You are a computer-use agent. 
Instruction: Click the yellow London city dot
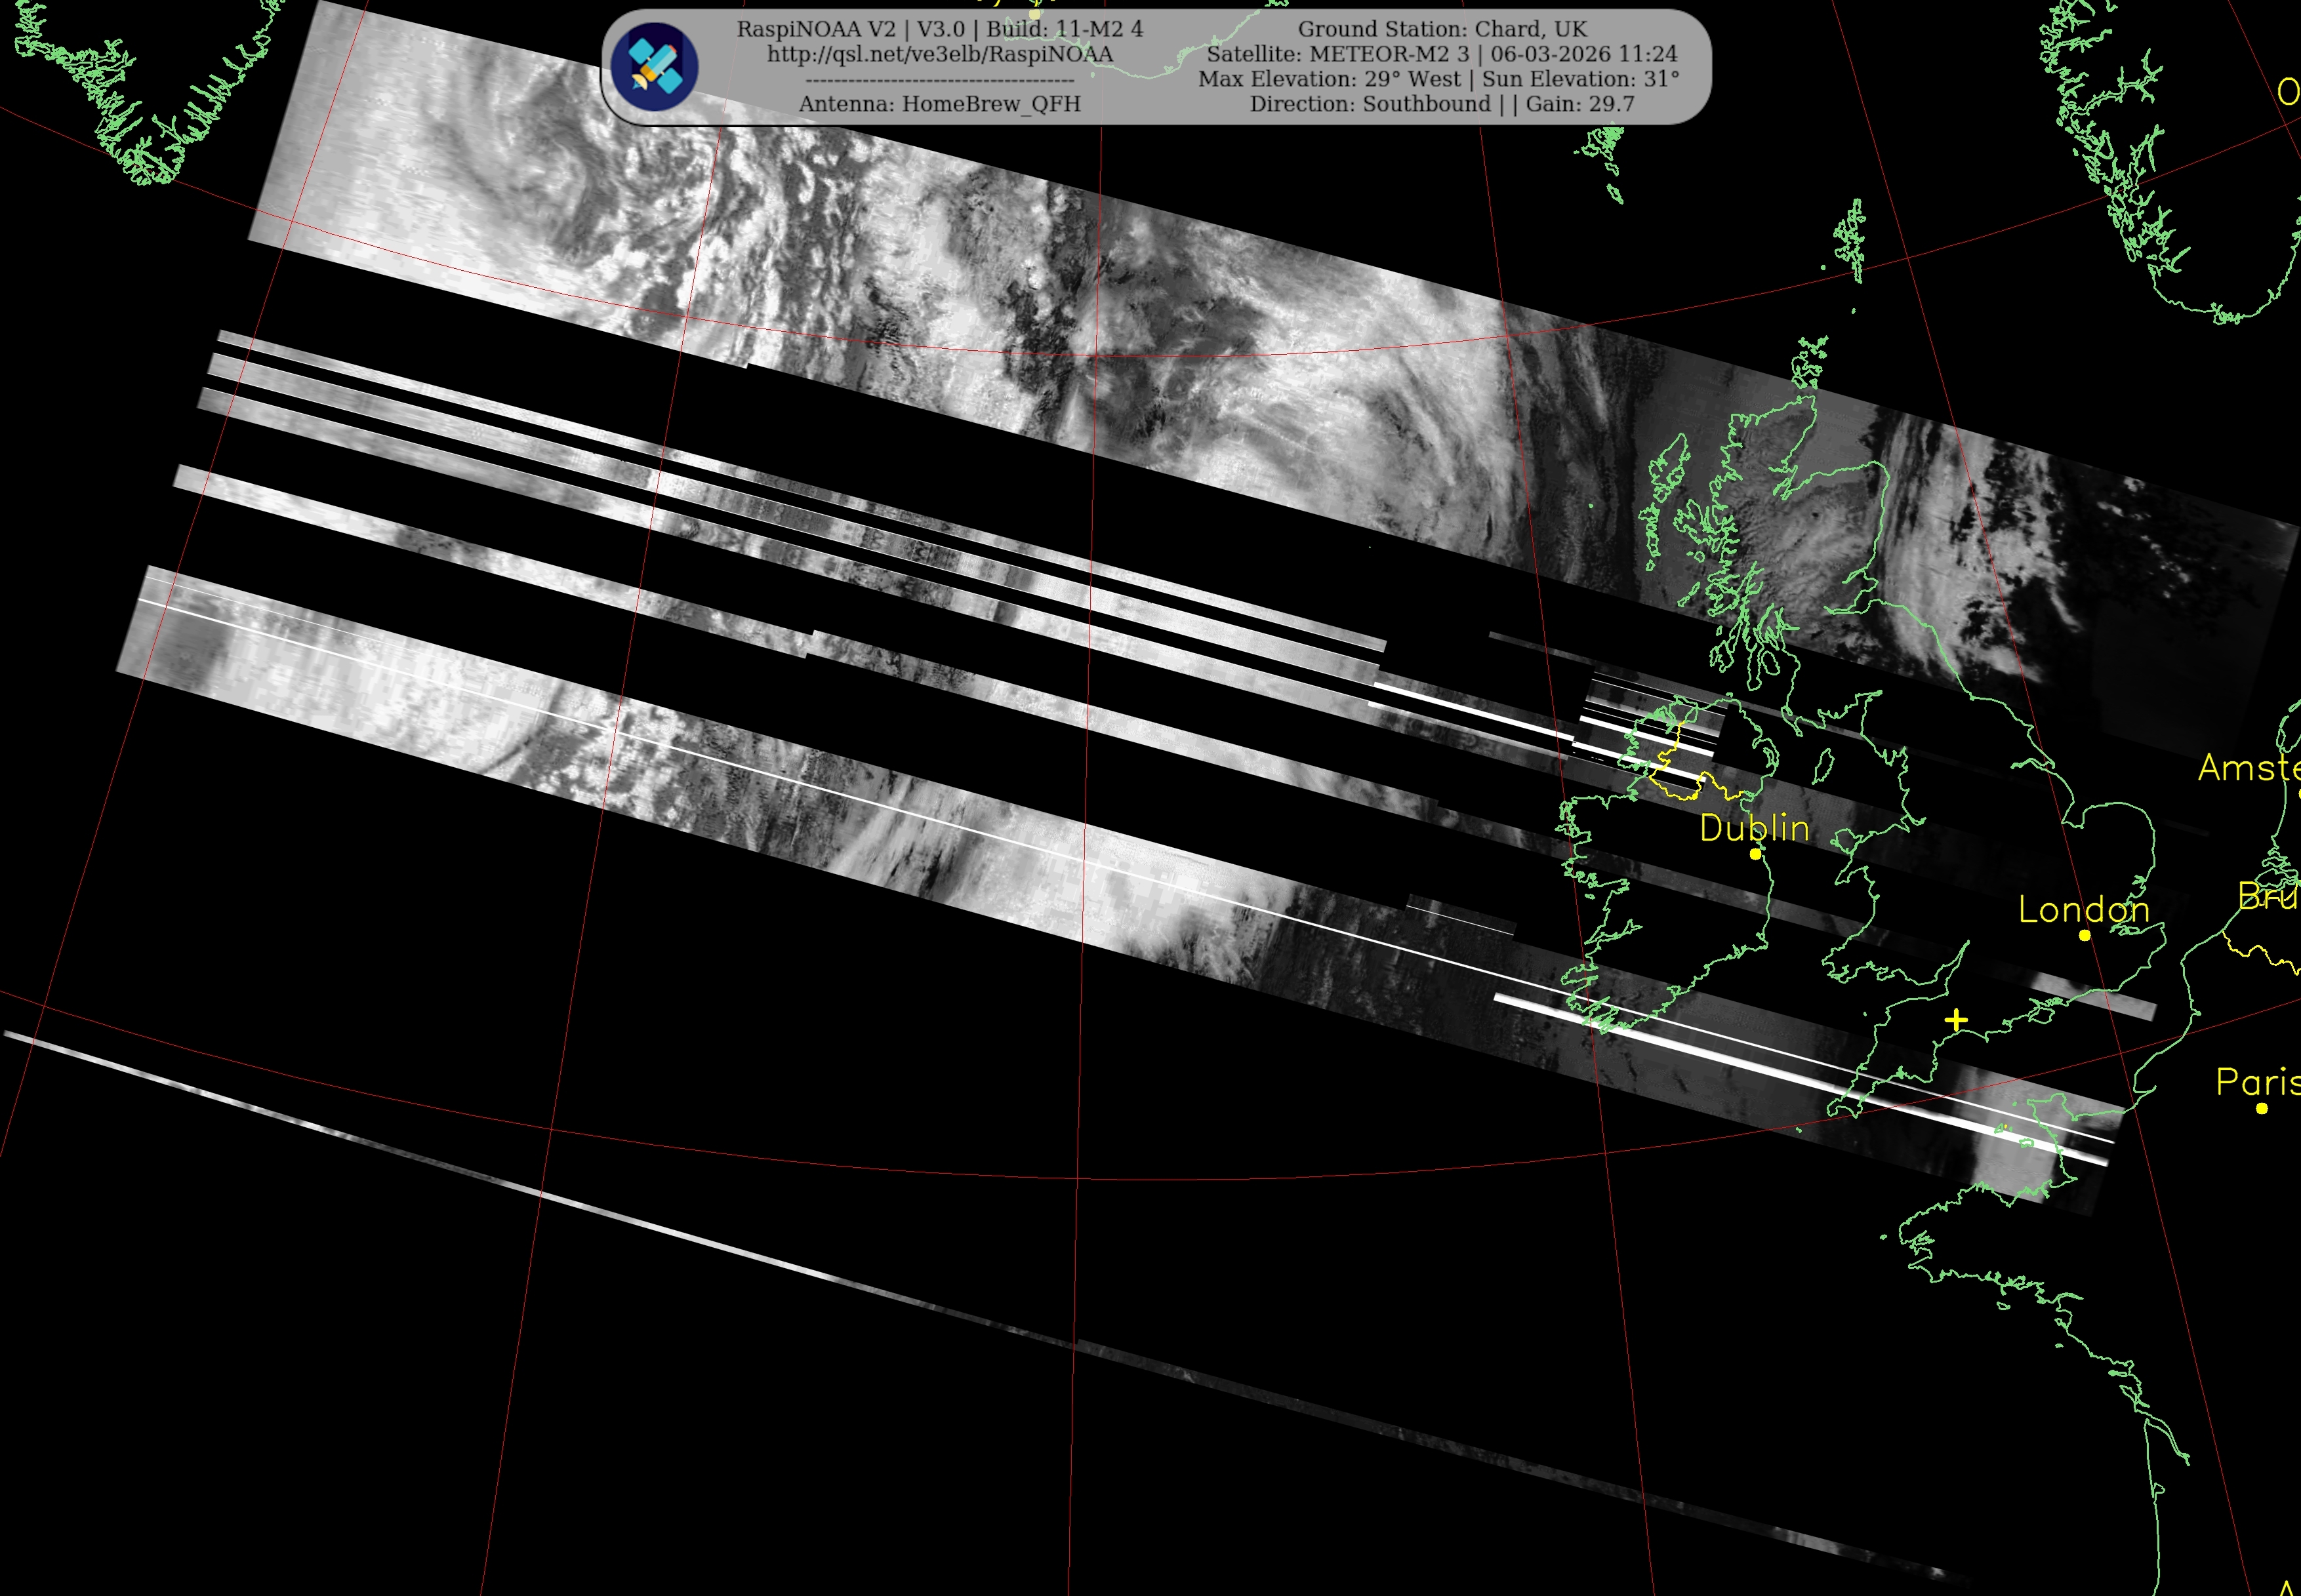click(2085, 935)
